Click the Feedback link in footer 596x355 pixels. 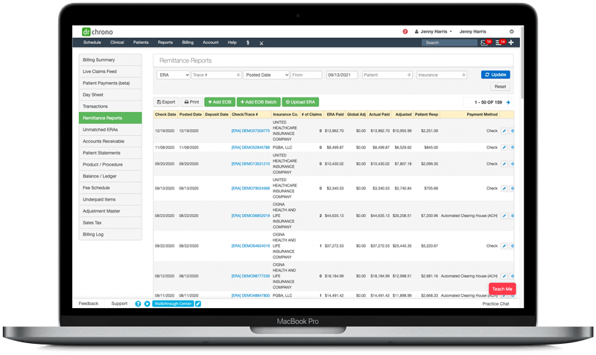click(89, 304)
